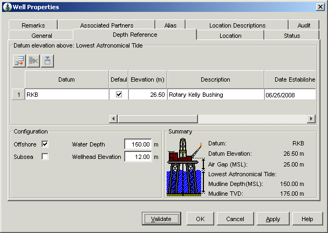Click the datum table calculator icon
This screenshot has height=233, width=328.
(47, 61)
